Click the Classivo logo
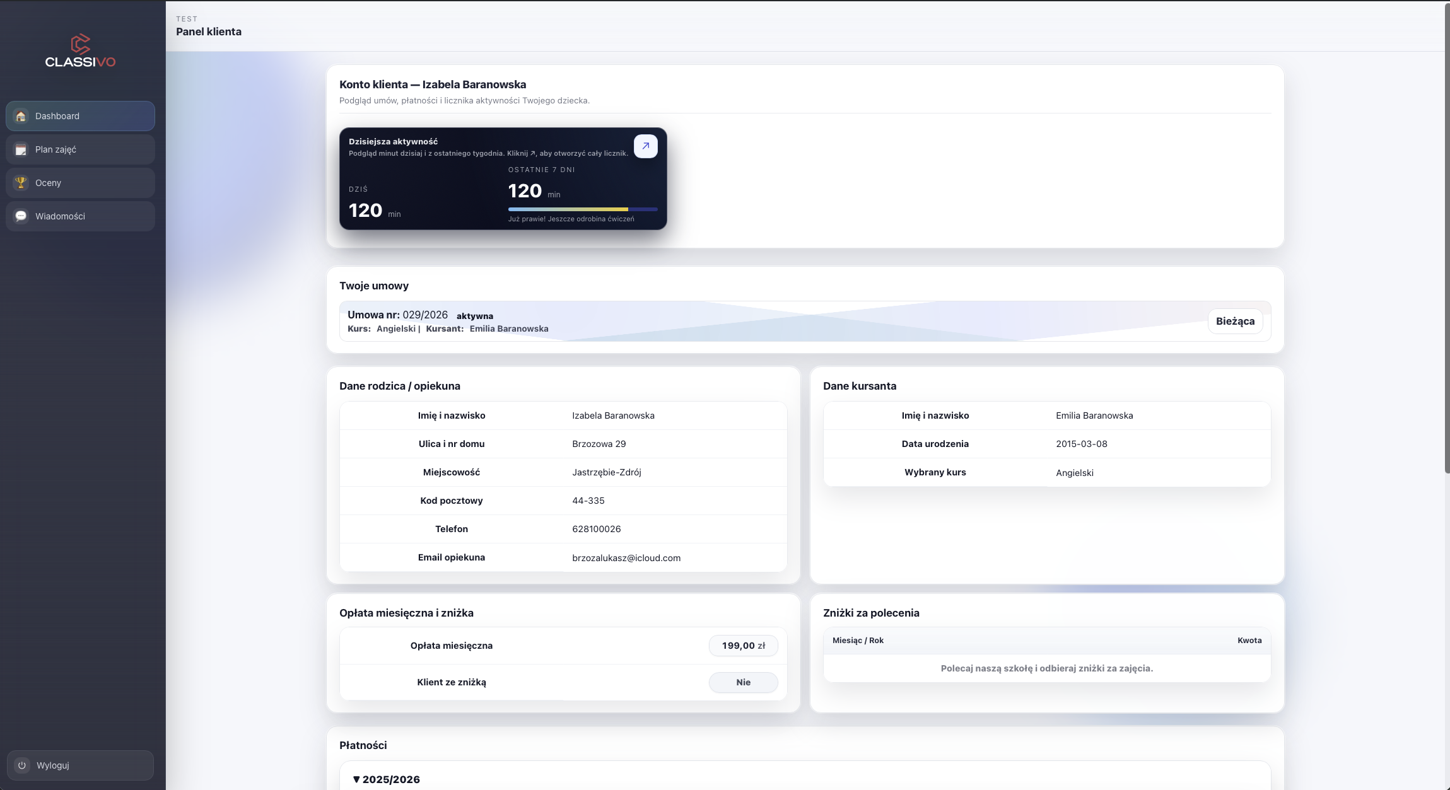Viewport: 1450px width, 790px height. coord(80,51)
